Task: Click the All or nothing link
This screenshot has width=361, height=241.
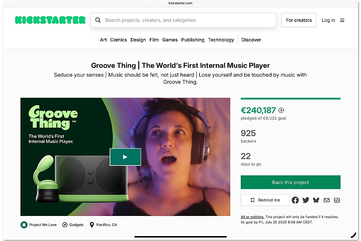Action: (x=252, y=217)
